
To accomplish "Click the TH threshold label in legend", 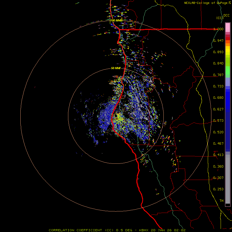I will click(221, 201).
